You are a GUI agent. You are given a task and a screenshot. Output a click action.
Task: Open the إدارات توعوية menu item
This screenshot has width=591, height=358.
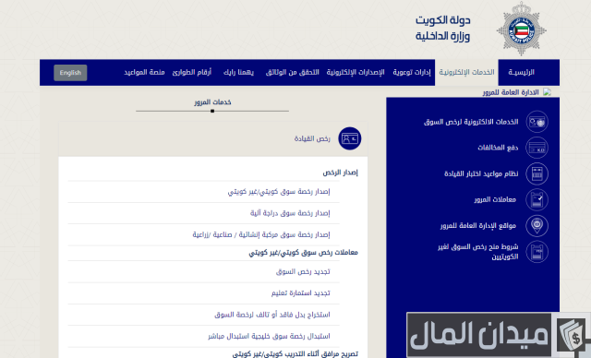412,72
